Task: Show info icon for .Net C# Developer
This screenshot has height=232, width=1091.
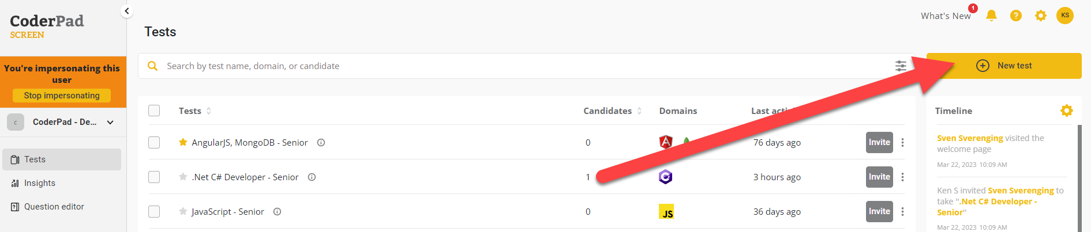Action: (312, 177)
